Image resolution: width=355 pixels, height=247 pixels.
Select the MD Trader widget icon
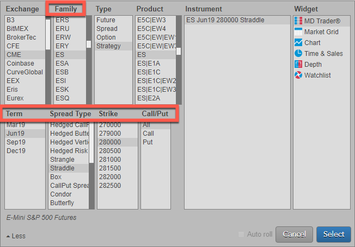298,21
